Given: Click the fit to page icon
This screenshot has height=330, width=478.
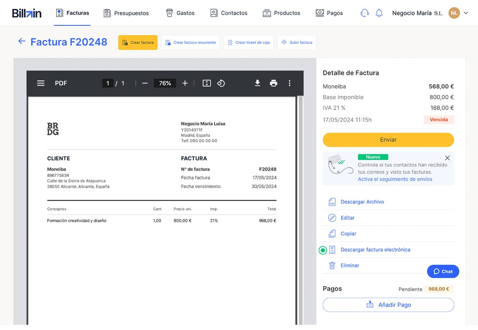Looking at the screenshot, I should pyautogui.click(x=206, y=83).
